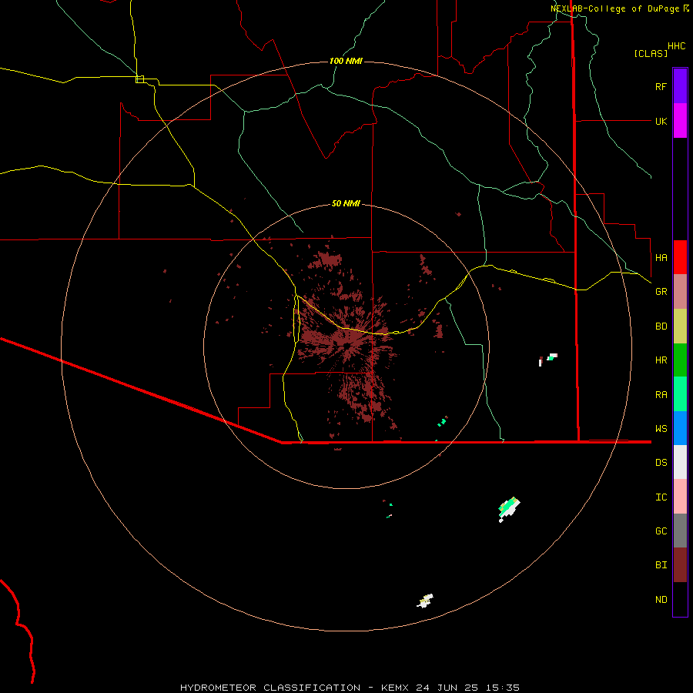Click the 100 NMI range ring label
The image size is (693, 693).
tap(346, 61)
